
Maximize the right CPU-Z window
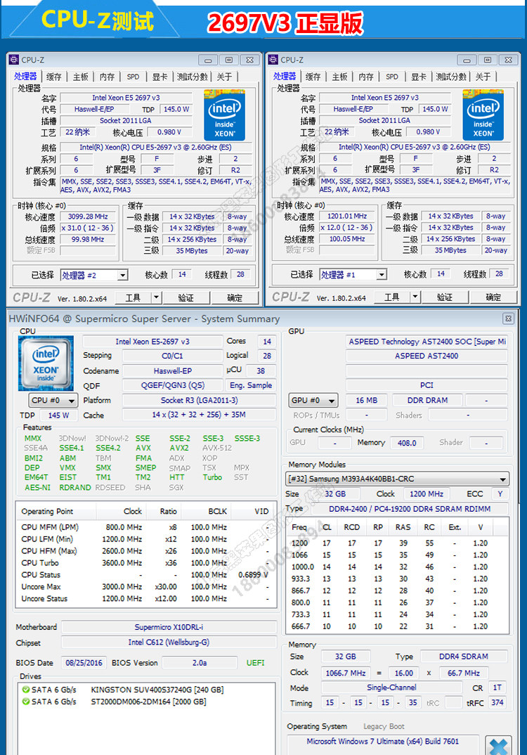coord(488,60)
